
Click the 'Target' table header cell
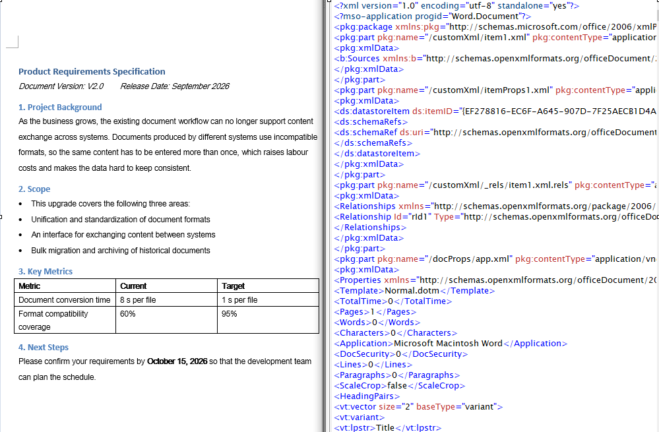[x=268, y=286]
